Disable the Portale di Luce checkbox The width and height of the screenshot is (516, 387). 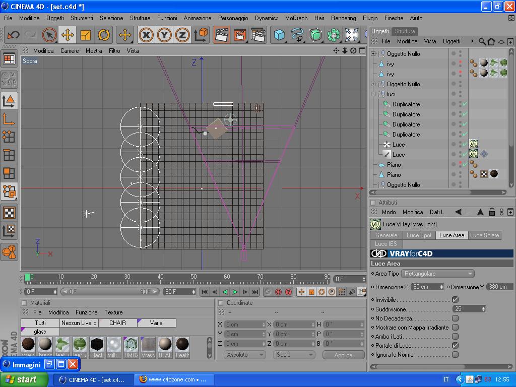[455, 346]
